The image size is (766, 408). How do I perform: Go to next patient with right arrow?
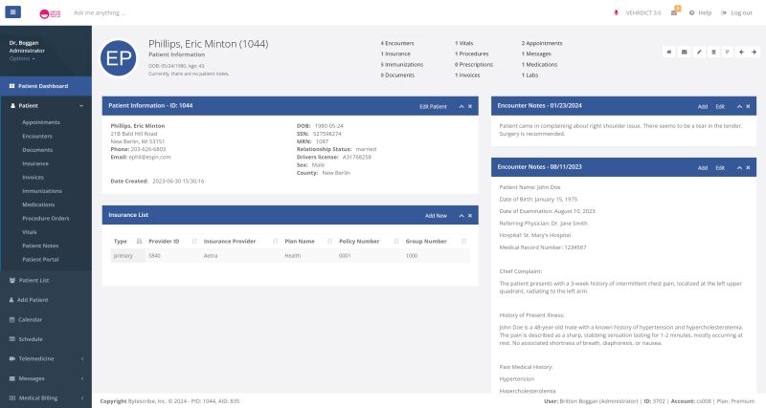point(755,51)
